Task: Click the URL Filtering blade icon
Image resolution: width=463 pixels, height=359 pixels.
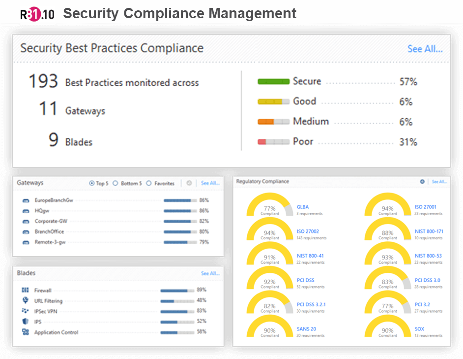Action: [26, 300]
